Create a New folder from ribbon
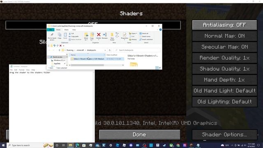263x148 pixels. click(x=112, y=37)
